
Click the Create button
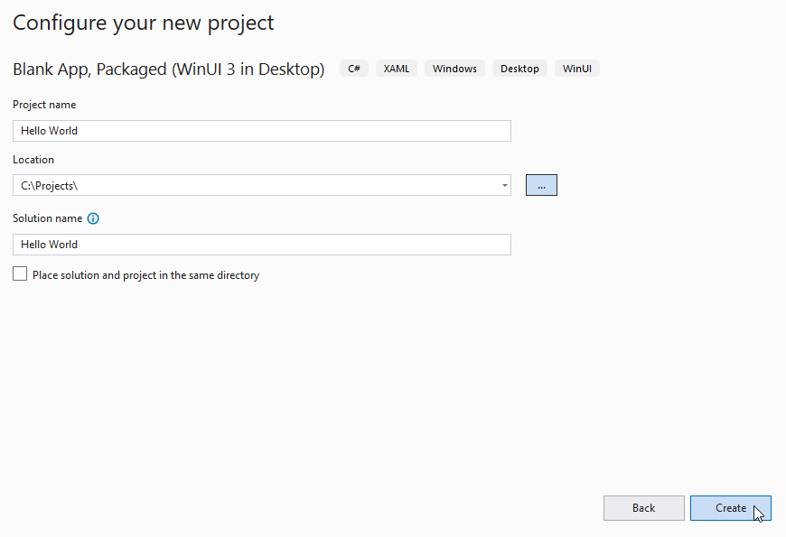(730, 508)
